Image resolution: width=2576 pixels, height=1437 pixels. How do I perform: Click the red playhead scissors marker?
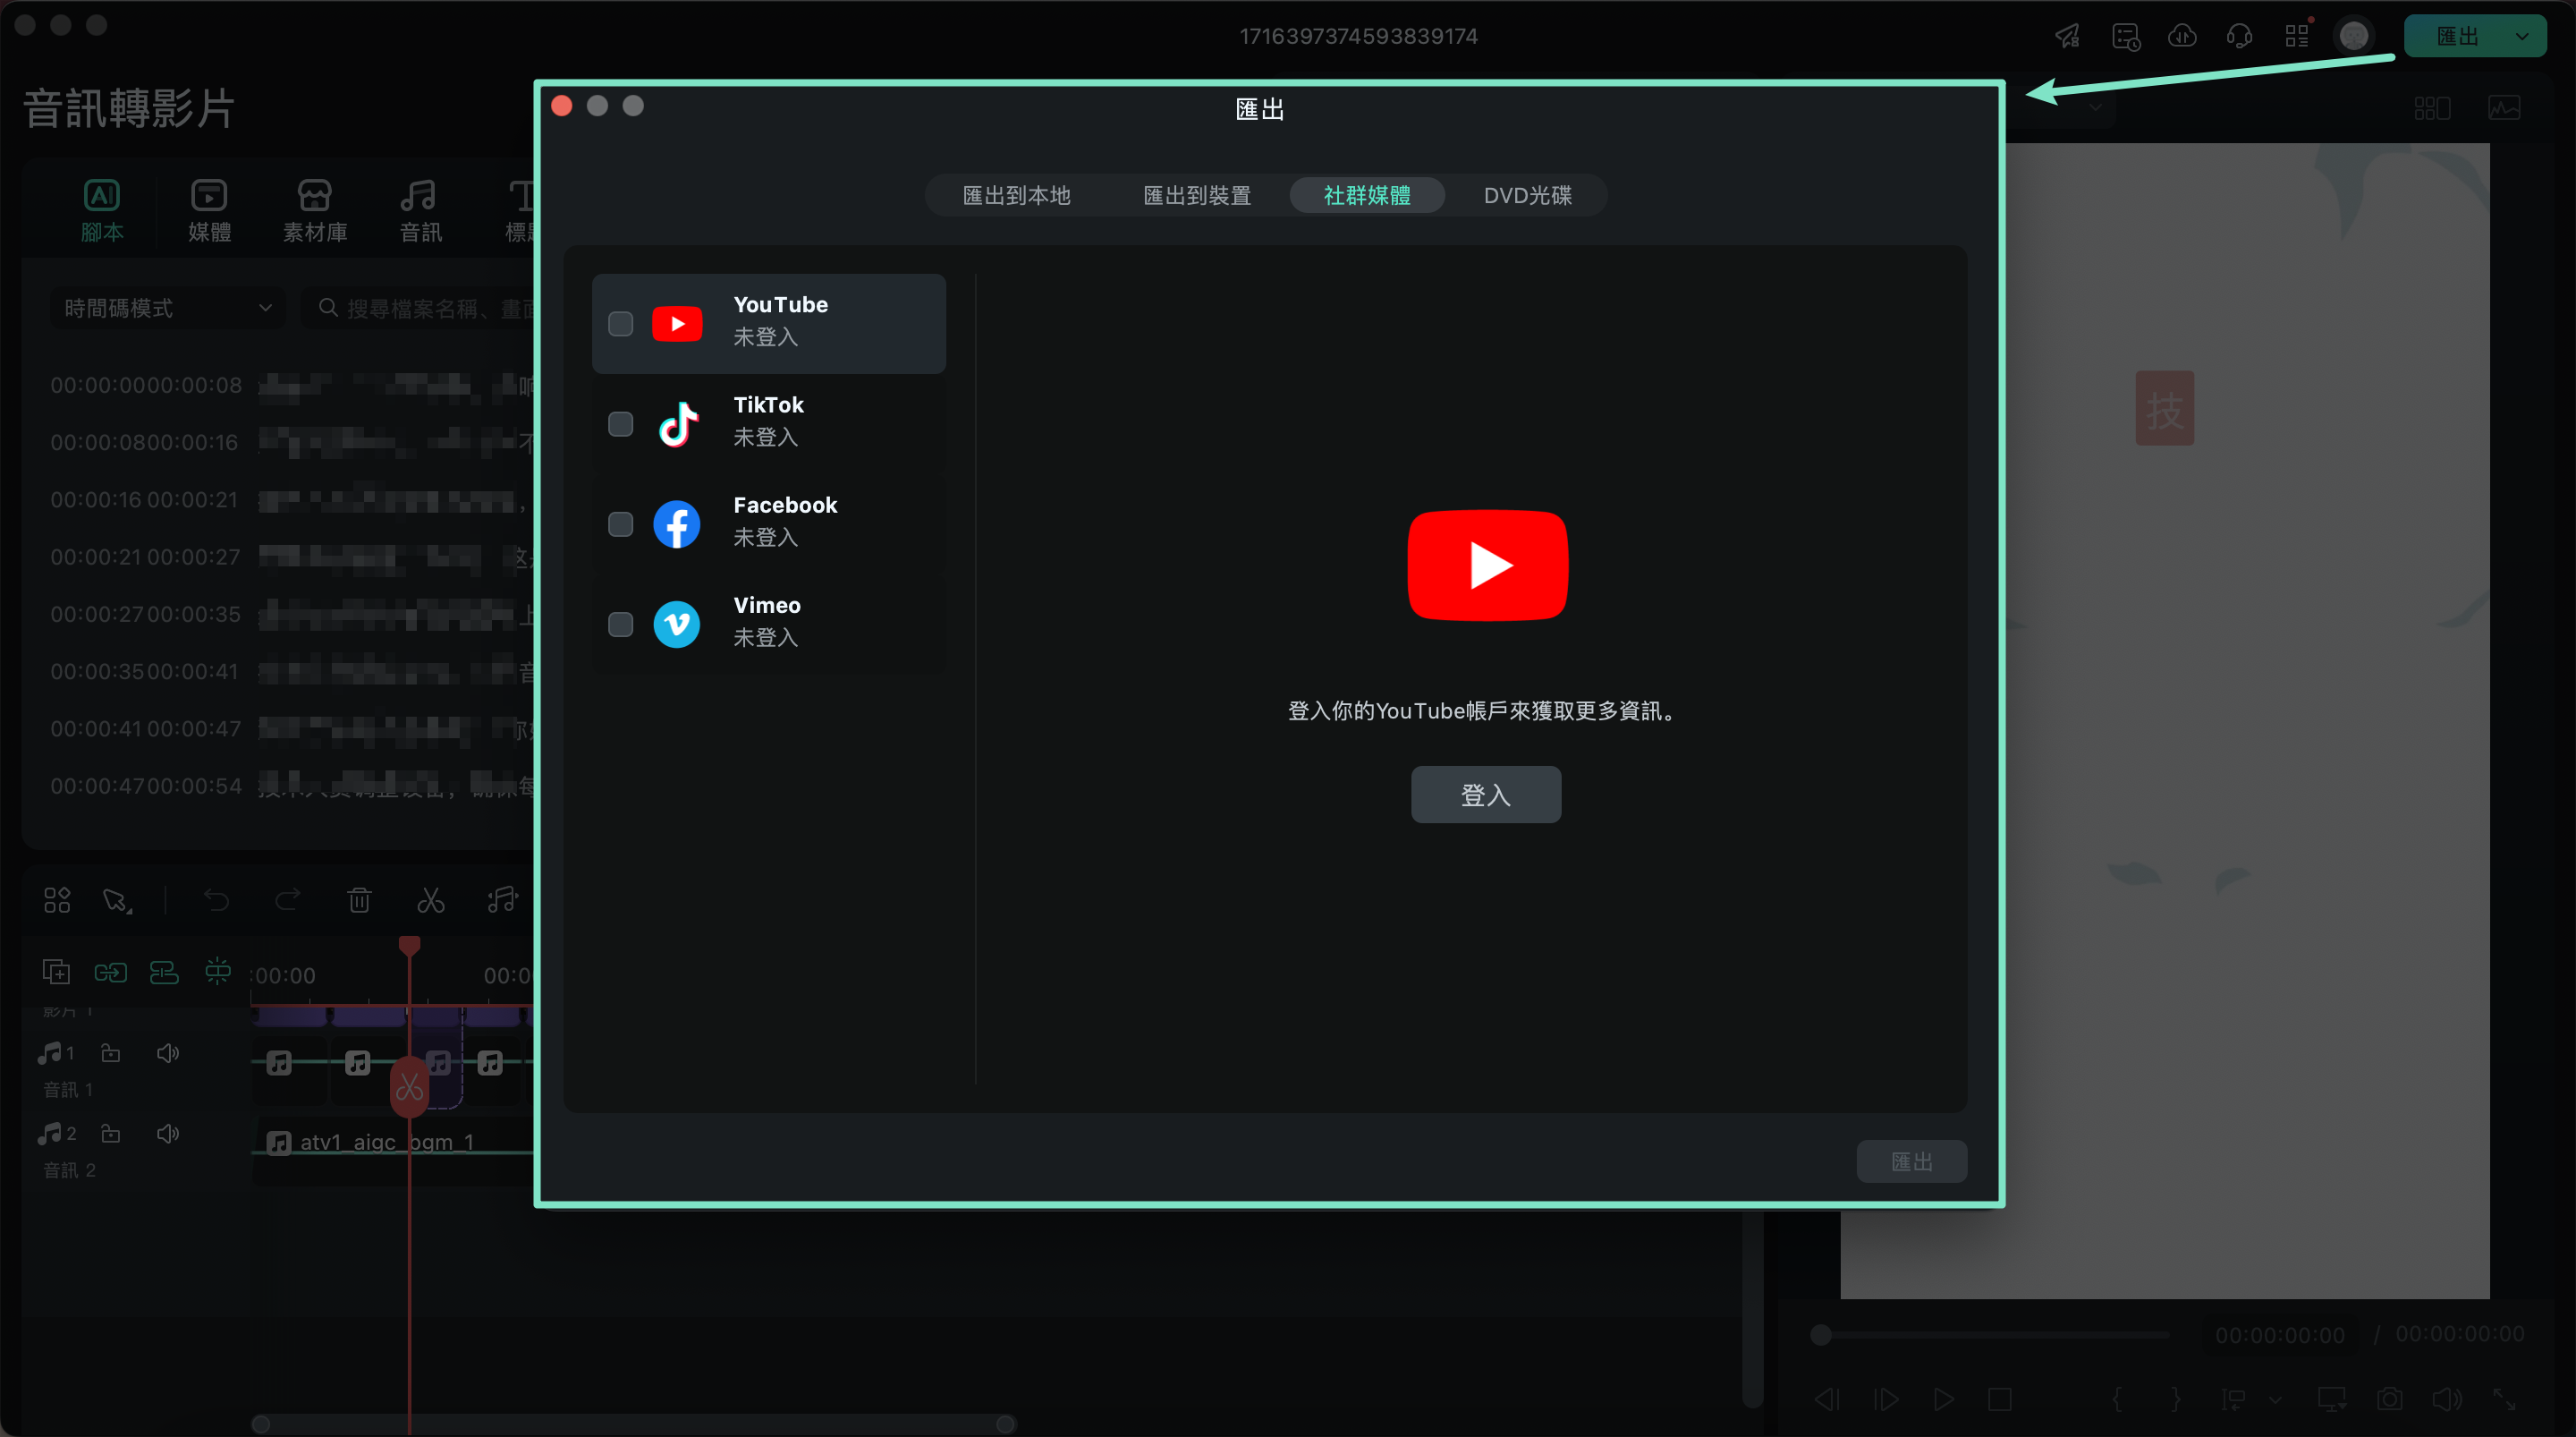click(x=409, y=1085)
